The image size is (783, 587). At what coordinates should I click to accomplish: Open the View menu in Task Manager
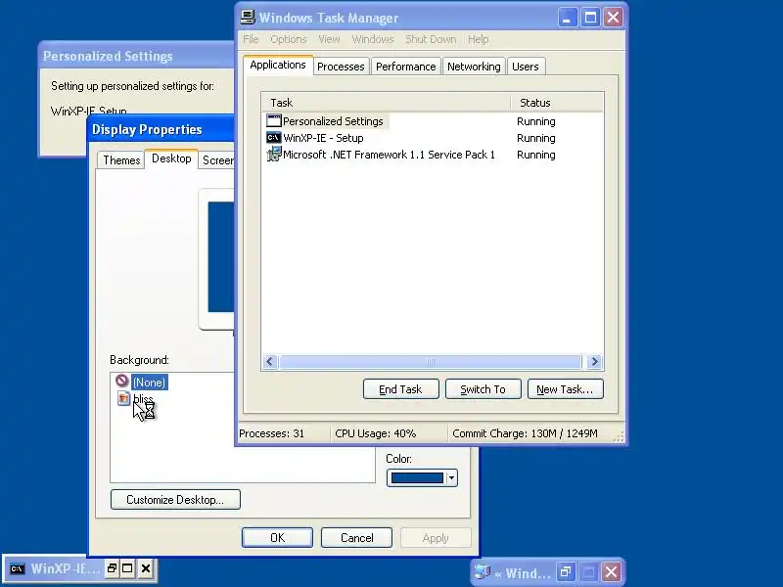[x=329, y=39]
